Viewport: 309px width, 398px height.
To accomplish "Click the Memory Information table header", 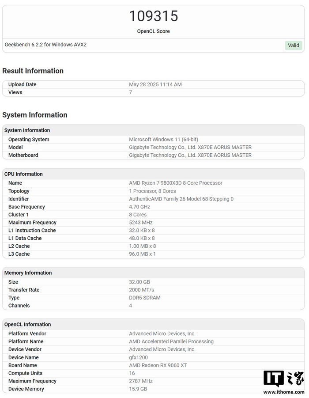I will coord(28,273).
